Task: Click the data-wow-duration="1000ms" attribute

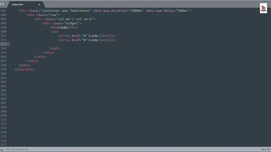Action: pos(119,11)
